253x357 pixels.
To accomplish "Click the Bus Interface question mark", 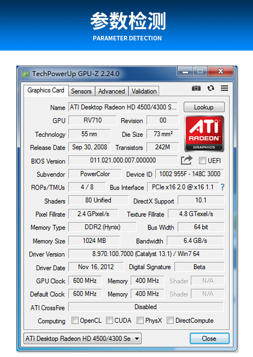I will [x=223, y=187].
